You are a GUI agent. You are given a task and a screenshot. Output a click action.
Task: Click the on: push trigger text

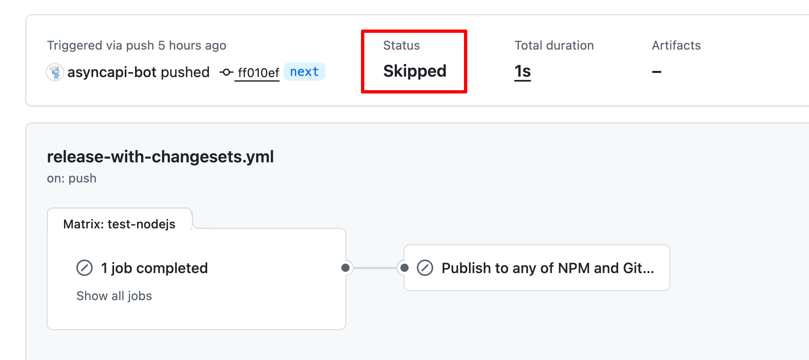point(72,178)
